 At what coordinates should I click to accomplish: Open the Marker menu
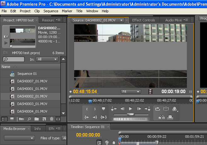(67, 11)
